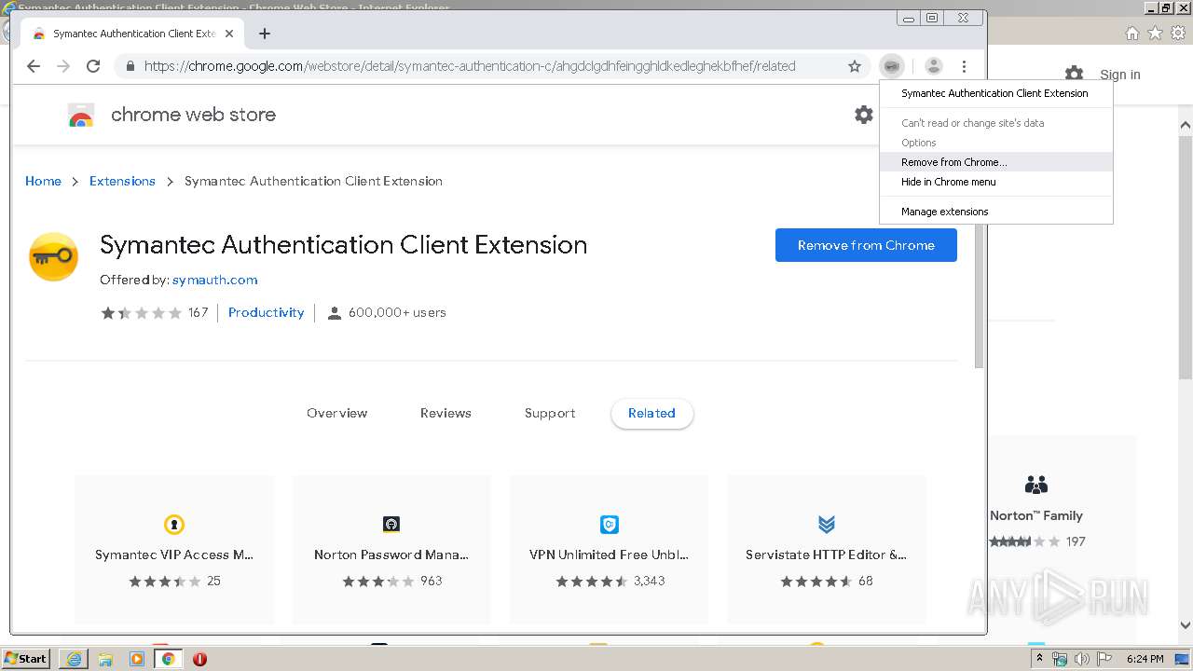
Task: Click Symantec Authentication Client Extension menu item
Action: pos(996,93)
